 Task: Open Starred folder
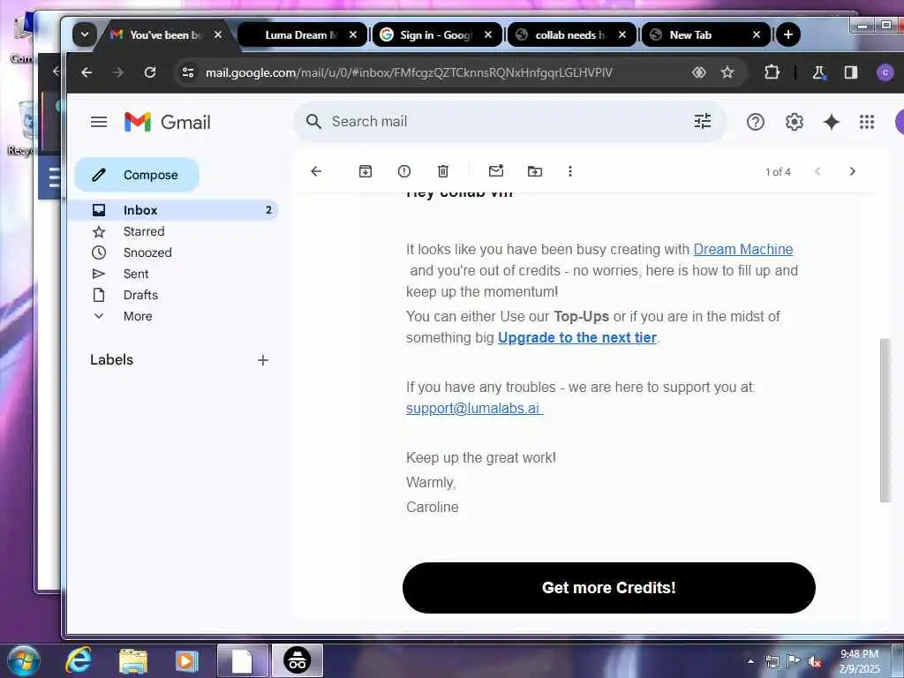tap(144, 231)
